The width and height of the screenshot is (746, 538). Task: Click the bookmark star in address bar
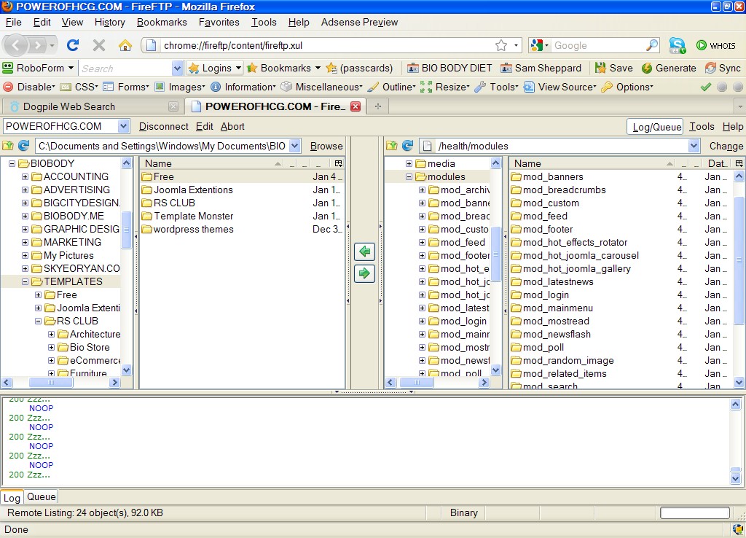tap(501, 45)
